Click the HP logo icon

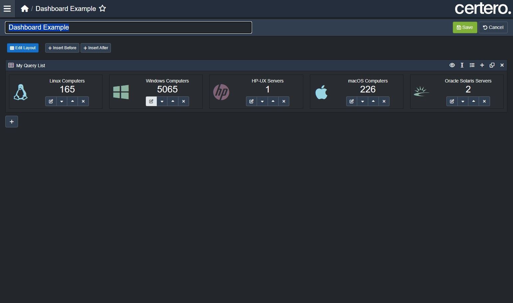221,92
